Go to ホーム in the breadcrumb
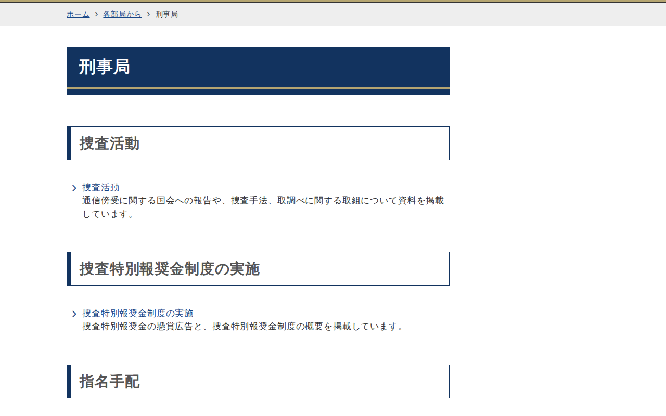 78,15
